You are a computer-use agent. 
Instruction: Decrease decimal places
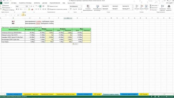(81, 9)
